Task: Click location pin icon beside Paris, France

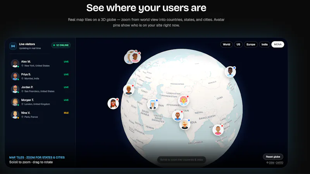Action: click(22, 117)
